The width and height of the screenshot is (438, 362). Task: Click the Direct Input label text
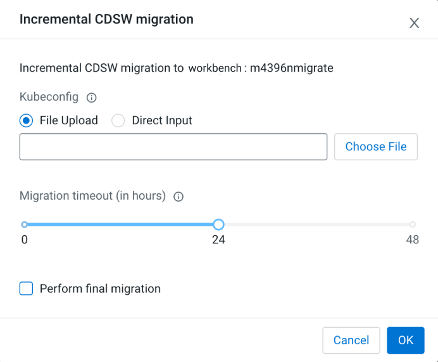point(162,120)
